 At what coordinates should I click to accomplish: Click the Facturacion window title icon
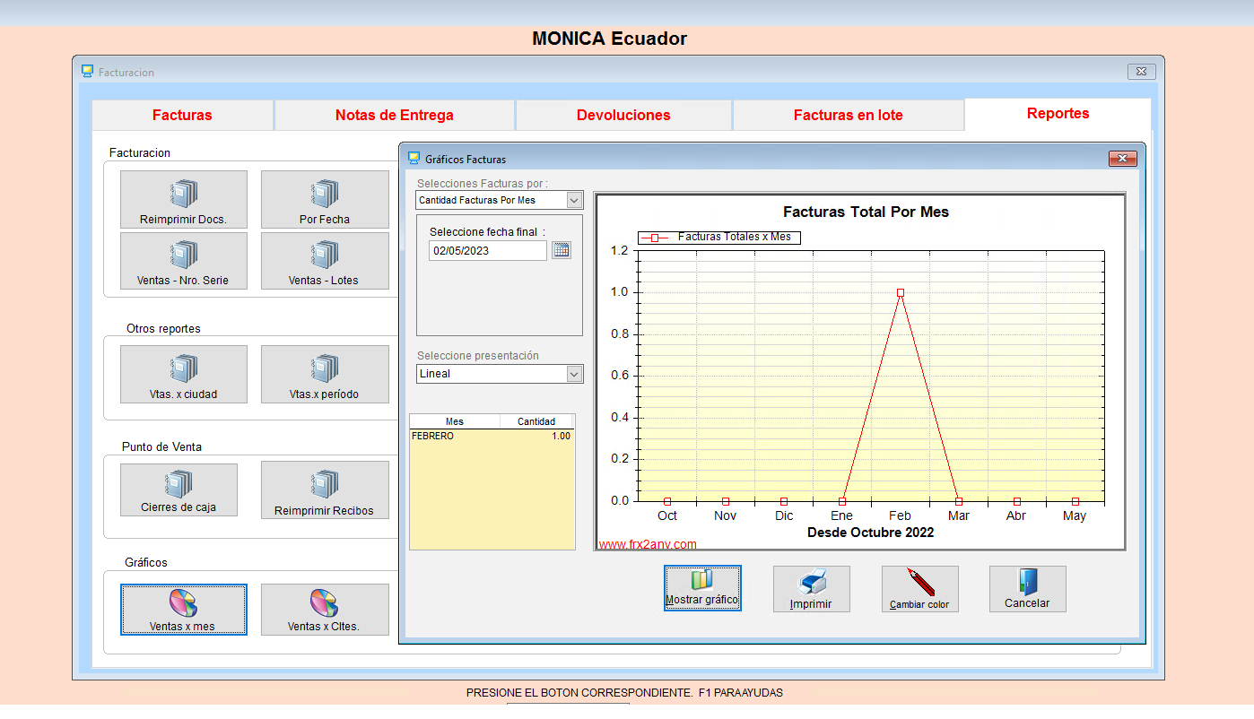coord(87,72)
